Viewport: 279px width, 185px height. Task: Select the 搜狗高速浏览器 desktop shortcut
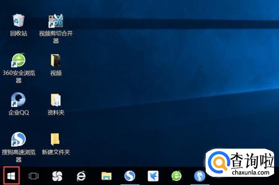click(x=18, y=147)
